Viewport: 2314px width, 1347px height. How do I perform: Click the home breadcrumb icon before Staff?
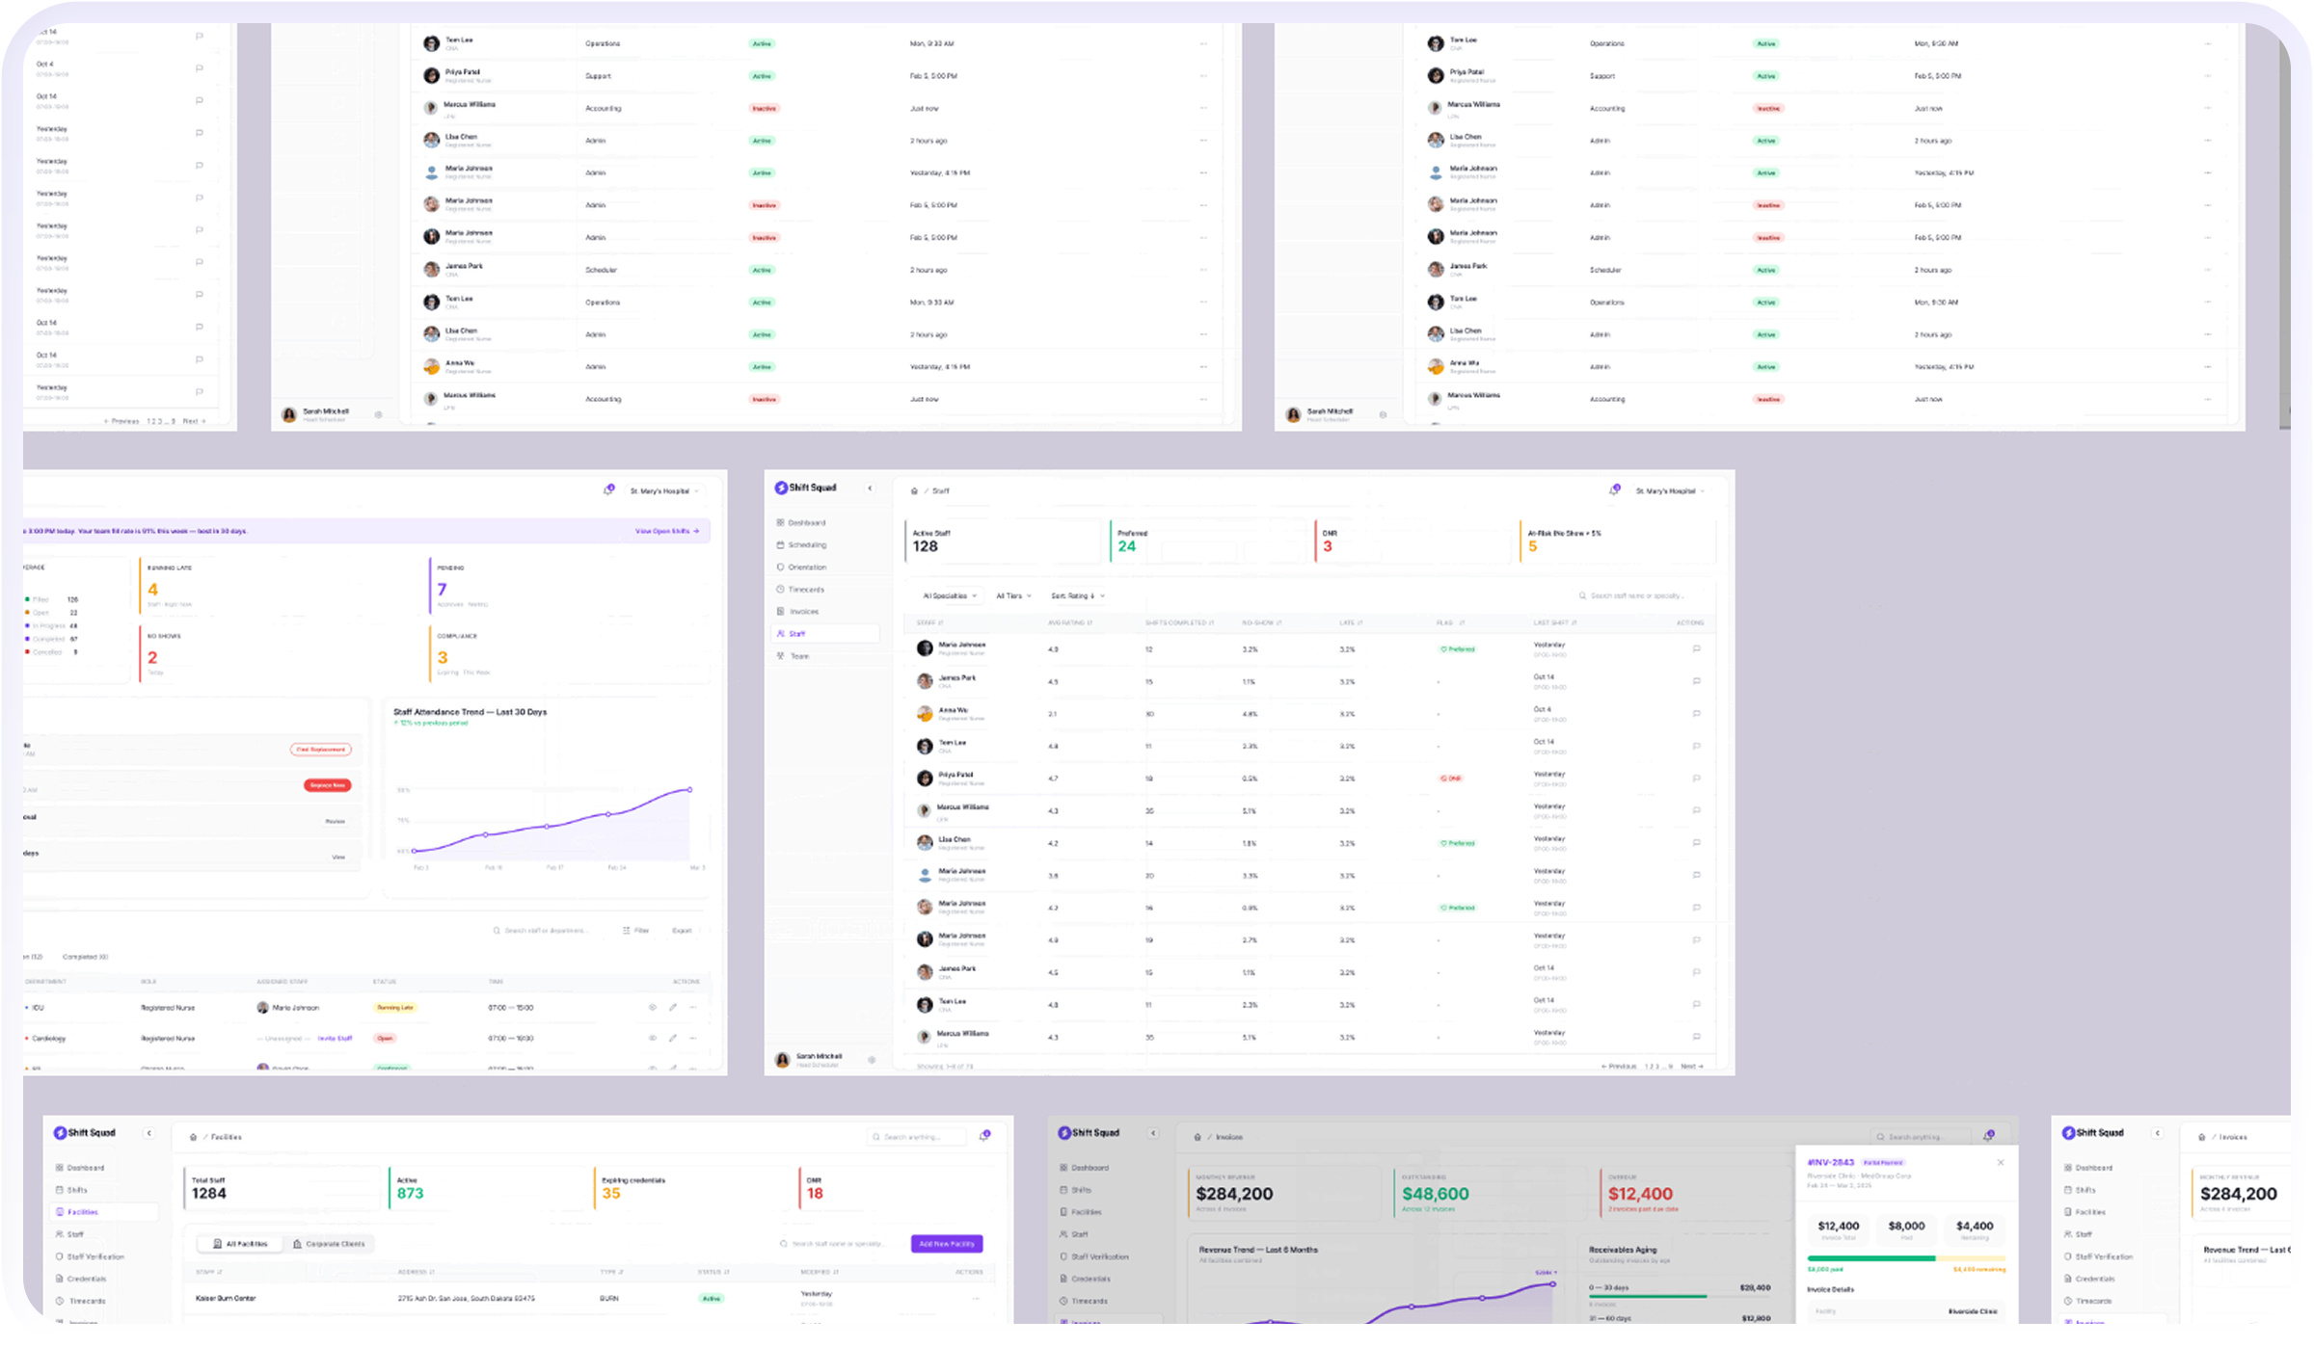click(914, 491)
